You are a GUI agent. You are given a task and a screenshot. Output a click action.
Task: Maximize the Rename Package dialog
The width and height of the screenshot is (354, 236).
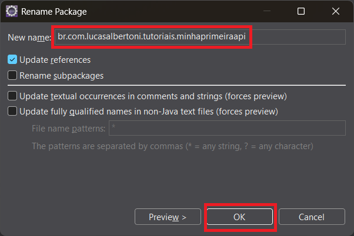[x=301, y=11]
